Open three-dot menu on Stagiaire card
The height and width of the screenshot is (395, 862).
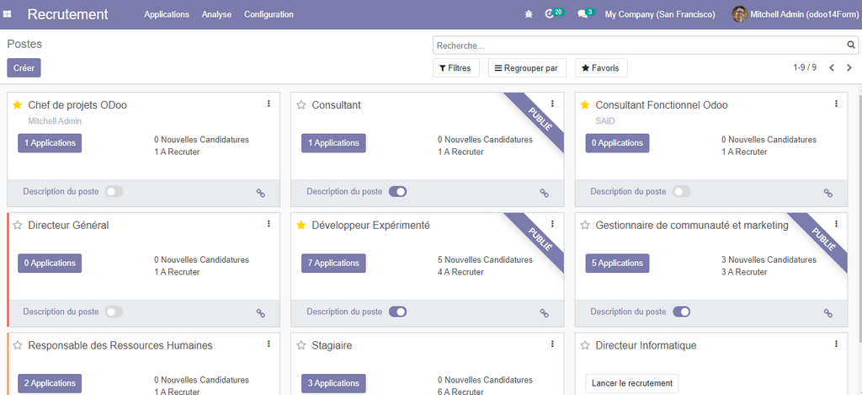pyautogui.click(x=552, y=344)
